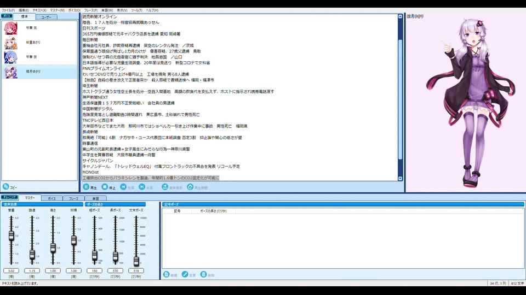Open the フレーズ(P) menu

90,10
